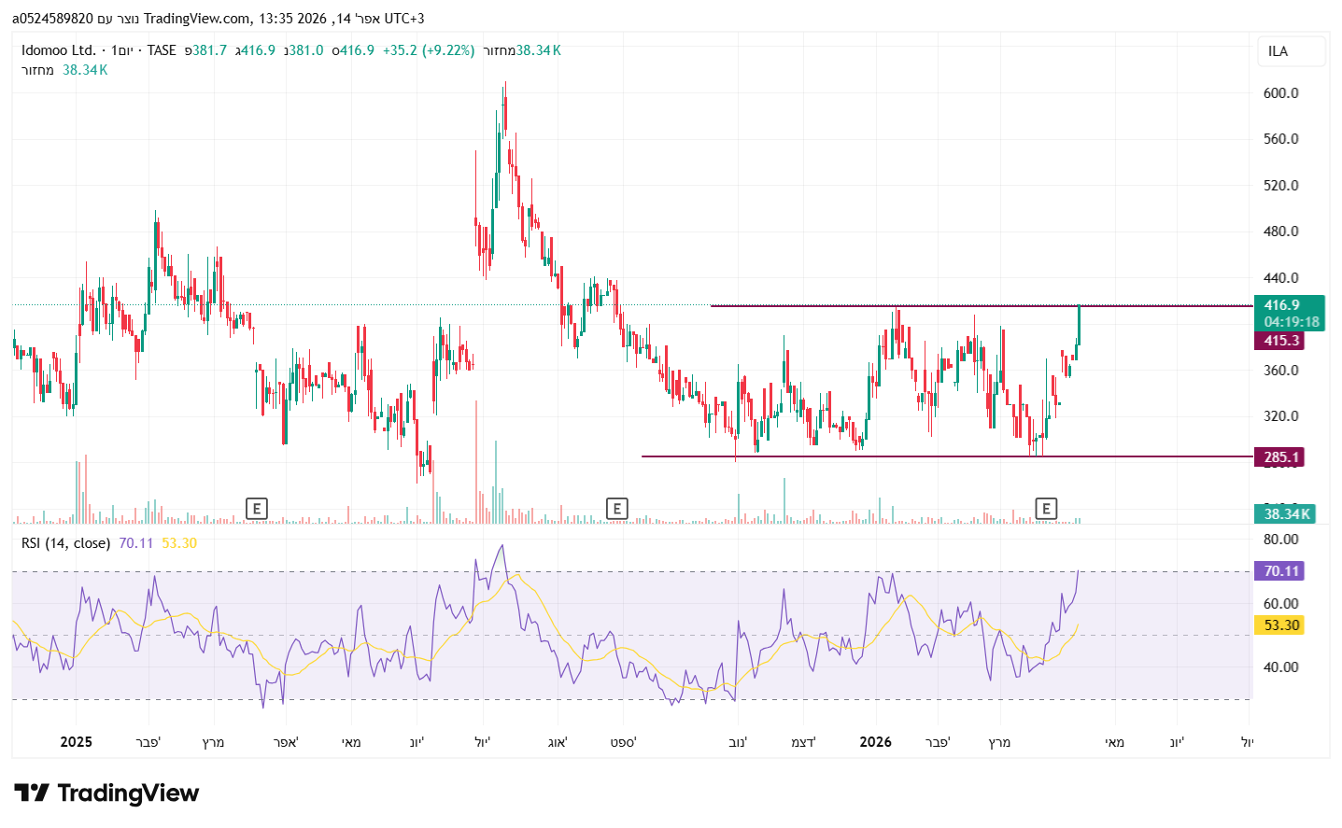The image size is (1342, 828).
Task: Click the 320.0 price scale label
Action: tap(1280, 416)
